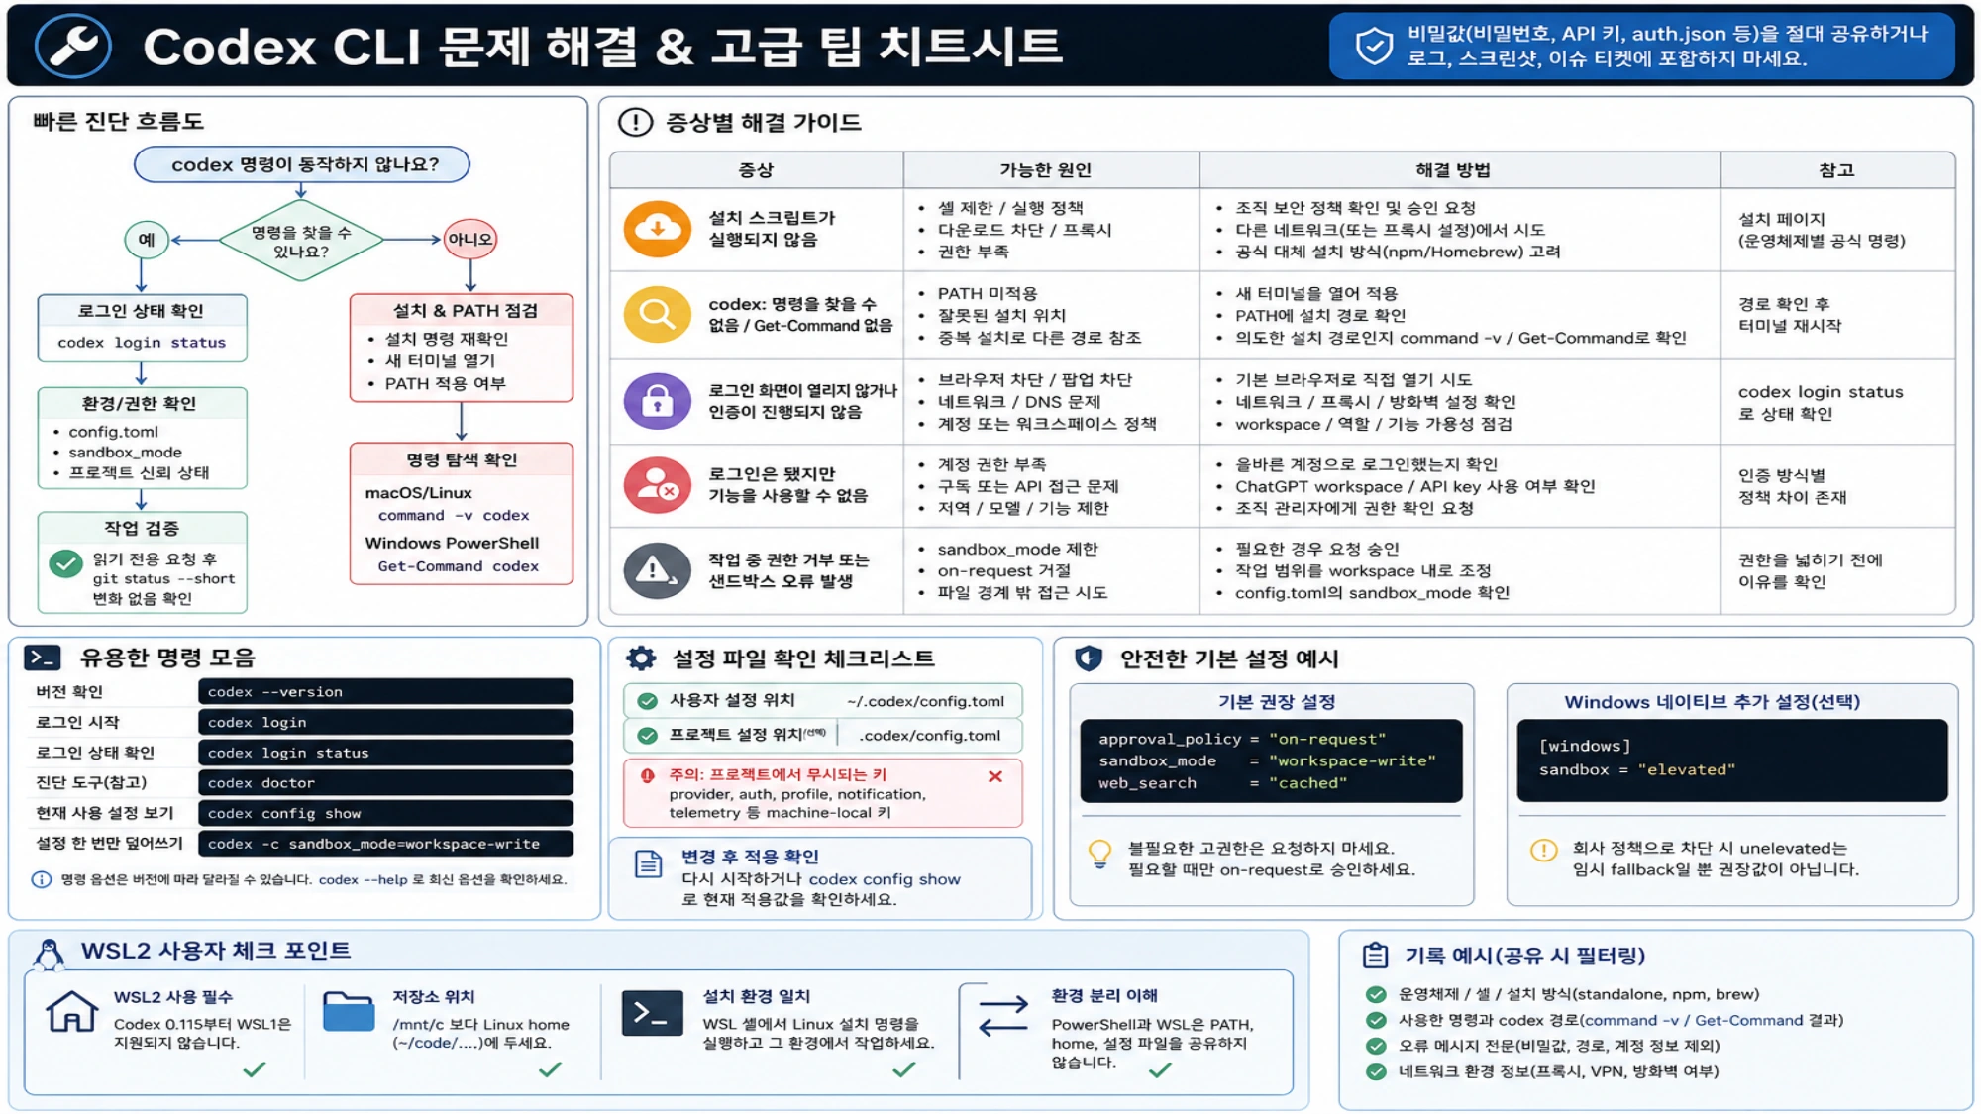Click the exclamation circle icon by 증상별 해결 가이드

635,122
